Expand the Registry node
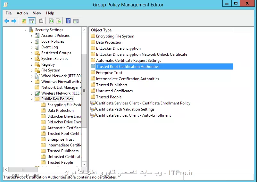 coord(31,65)
